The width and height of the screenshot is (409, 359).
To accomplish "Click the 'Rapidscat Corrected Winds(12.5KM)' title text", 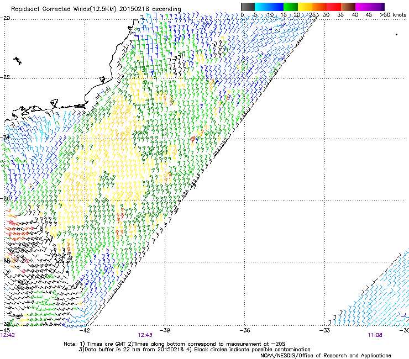I will 64,9.
